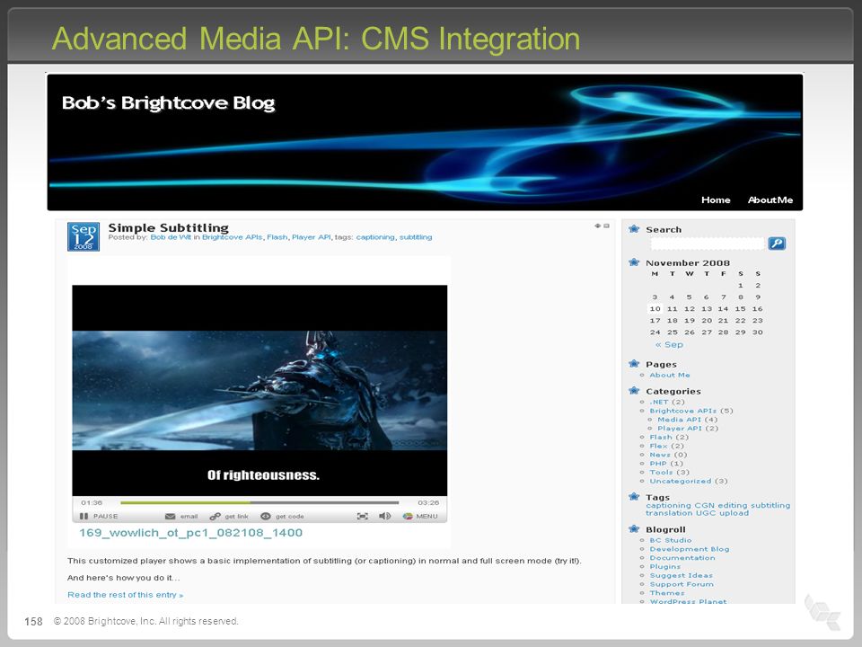Image resolution: width=862 pixels, height=647 pixels.
Task: Select calendar day 10
Action: tap(655, 308)
